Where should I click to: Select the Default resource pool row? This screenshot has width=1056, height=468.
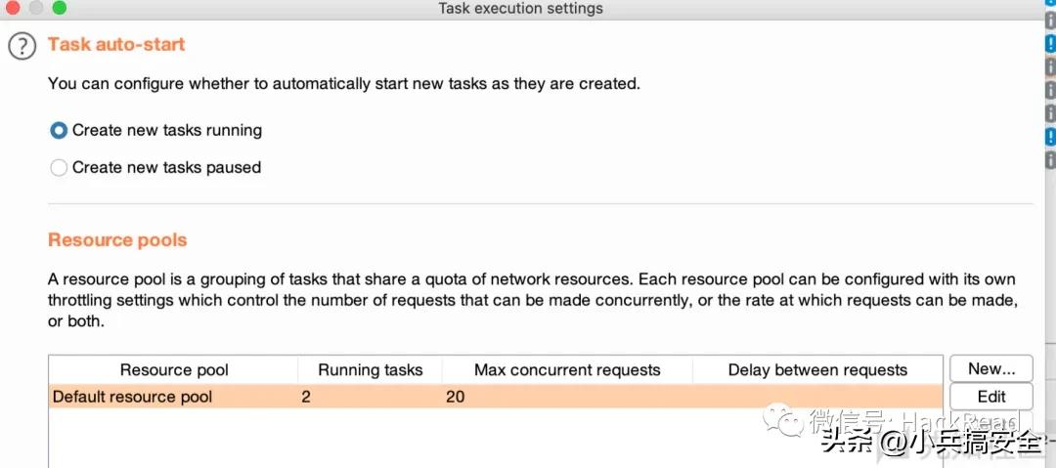[496, 397]
